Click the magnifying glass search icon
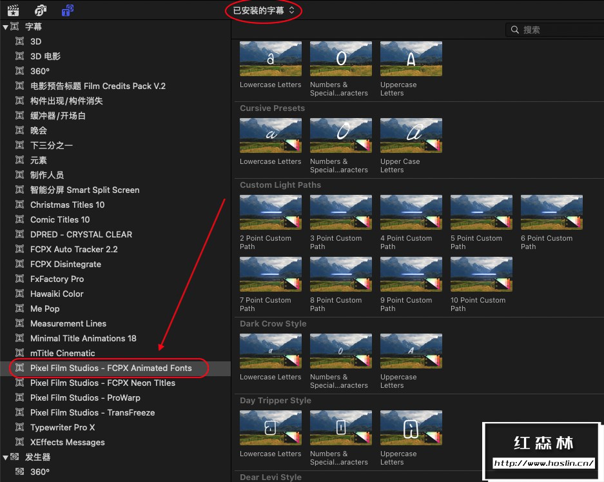Image resolution: width=604 pixels, height=482 pixels. coord(515,30)
